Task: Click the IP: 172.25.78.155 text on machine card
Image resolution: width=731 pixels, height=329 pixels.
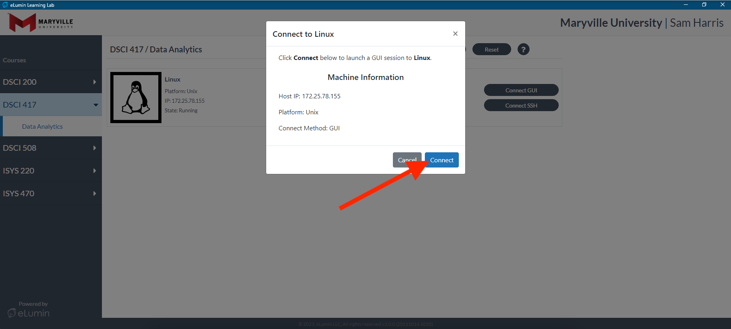Action: pyautogui.click(x=185, y=101)
